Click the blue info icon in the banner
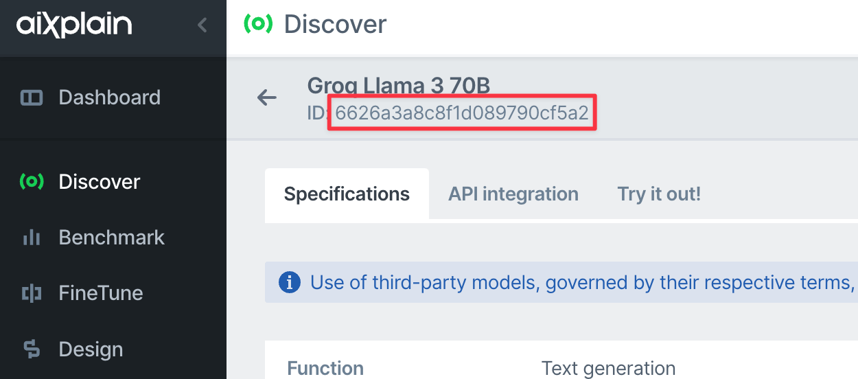Image resolution: width=858 pixels, height=379 pixels. (x=289, y=282)
